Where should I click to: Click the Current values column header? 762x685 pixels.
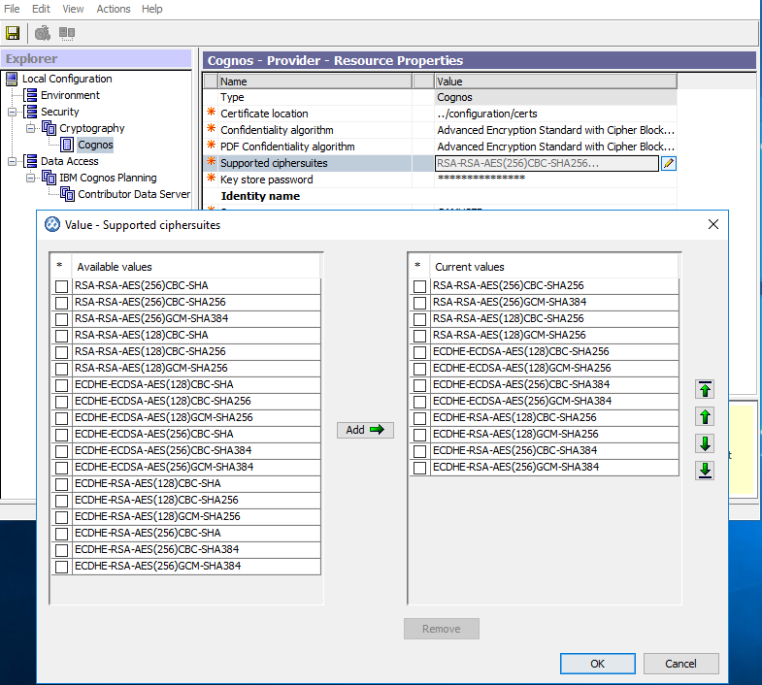(554, 267)
